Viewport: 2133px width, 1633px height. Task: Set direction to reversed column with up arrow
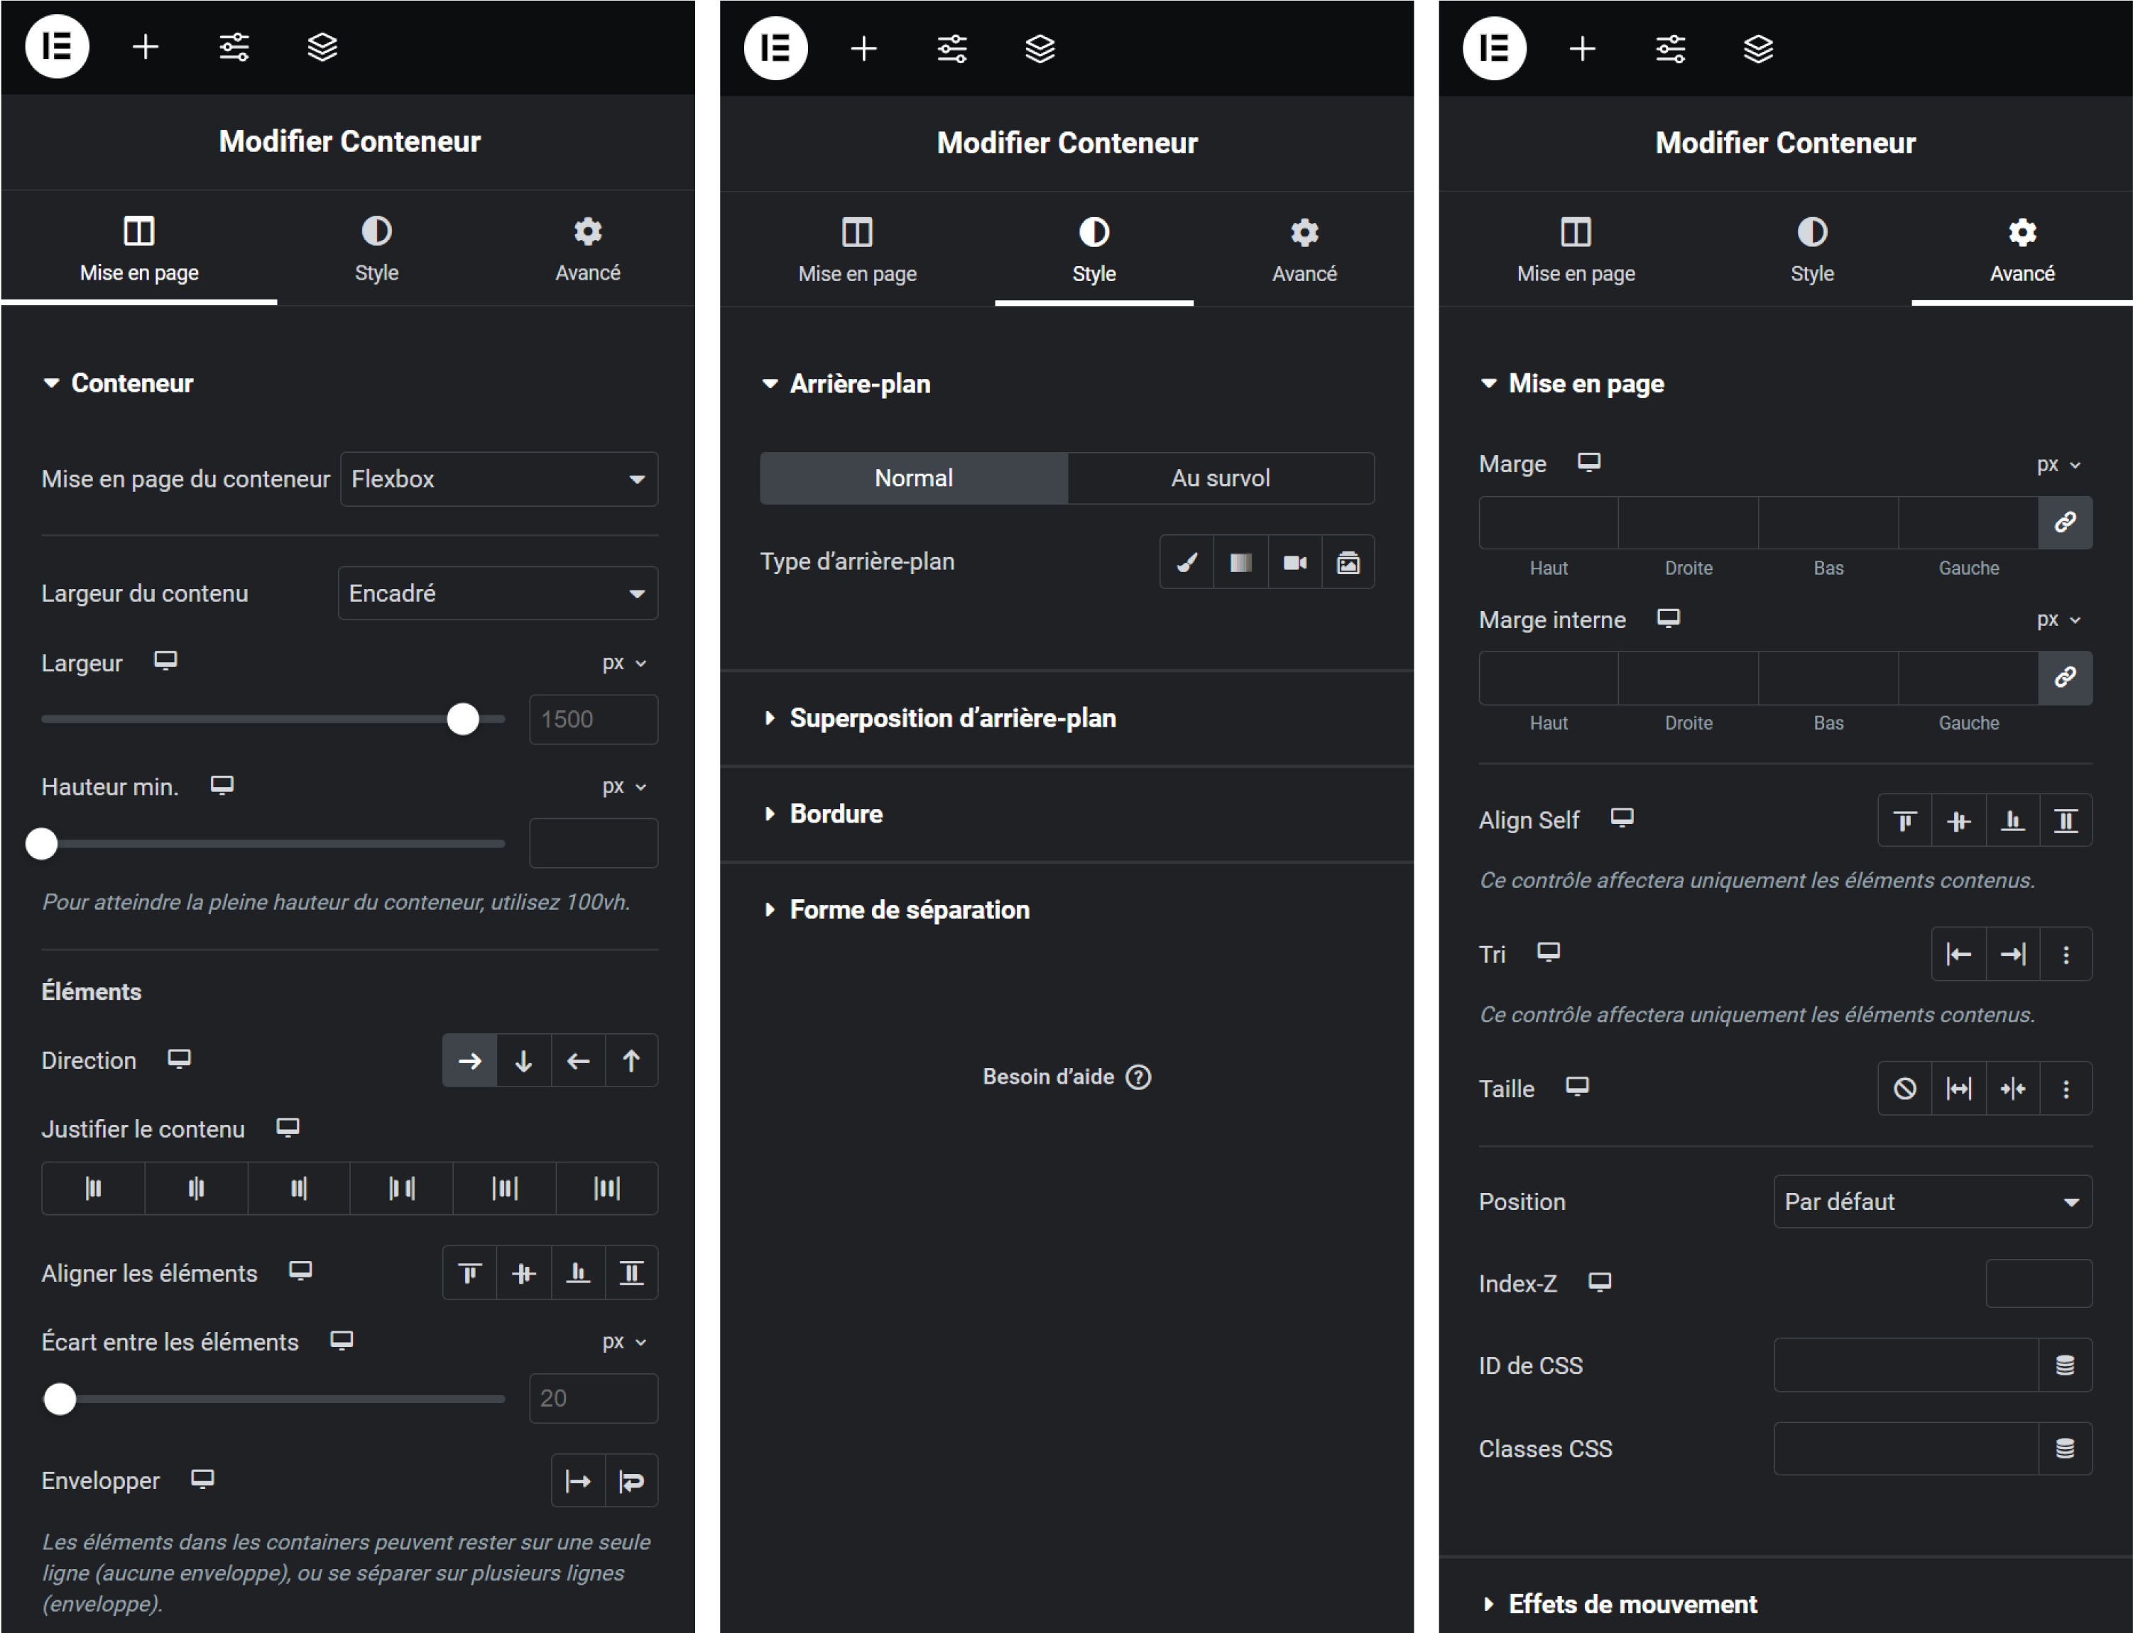[x=631, y=1060]
